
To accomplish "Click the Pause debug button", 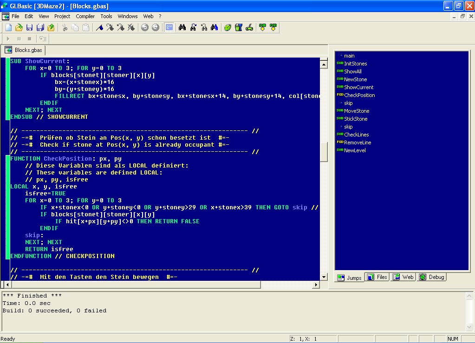I will tap(19, 39).
